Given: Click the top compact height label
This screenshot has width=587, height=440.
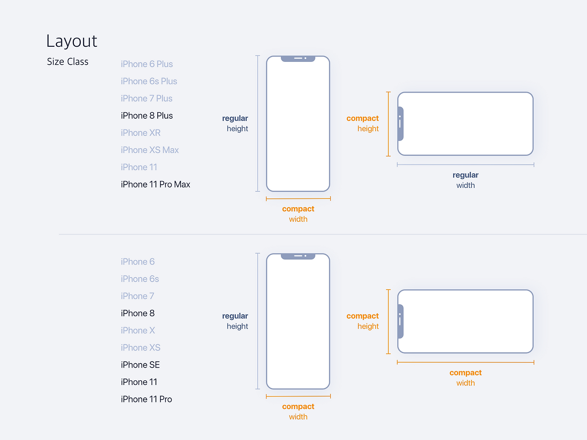Looking at the screenshot, I should tap(363, 123).
